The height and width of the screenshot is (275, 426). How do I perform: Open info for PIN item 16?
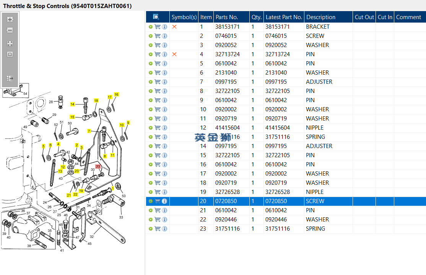(x=165, y=164)
